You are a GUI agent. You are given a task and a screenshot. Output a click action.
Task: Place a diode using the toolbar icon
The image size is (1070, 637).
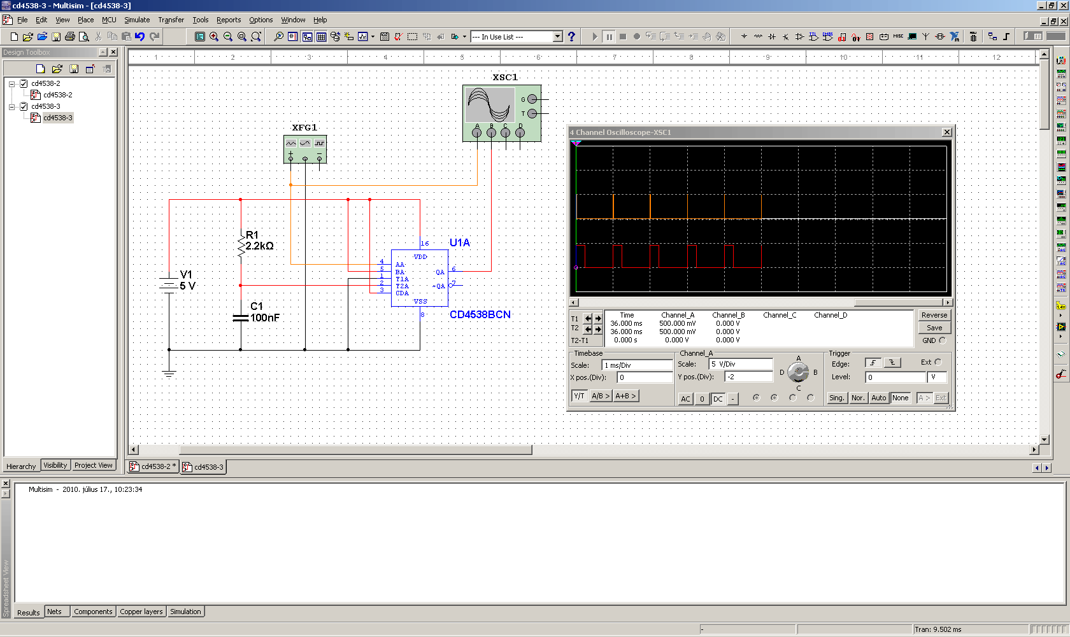[772, 37]
